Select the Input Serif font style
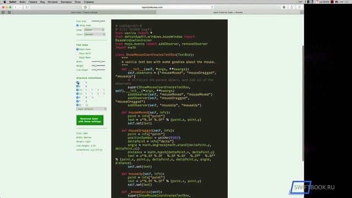Screen dimensions: 352x198 [x=78, y=53]
